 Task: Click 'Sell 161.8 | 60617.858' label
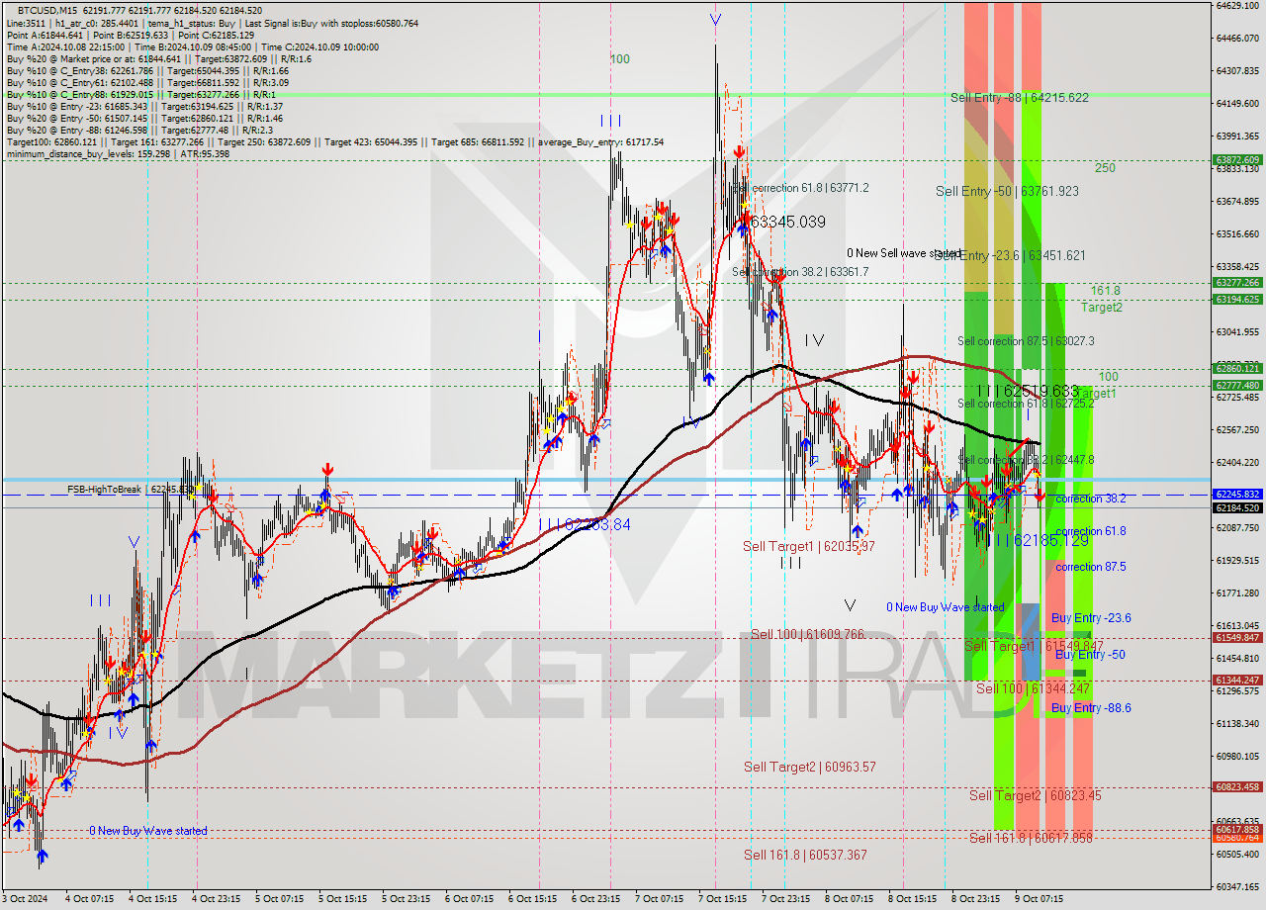click(x=1031, y=838)
